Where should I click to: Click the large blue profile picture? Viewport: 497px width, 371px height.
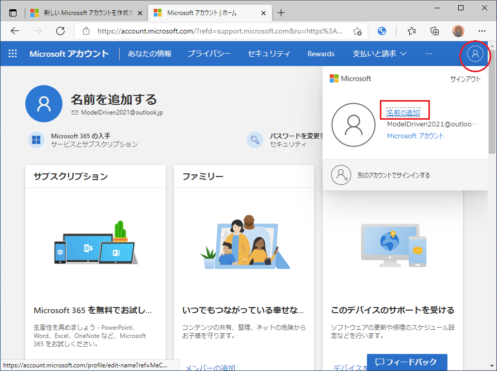44,104
